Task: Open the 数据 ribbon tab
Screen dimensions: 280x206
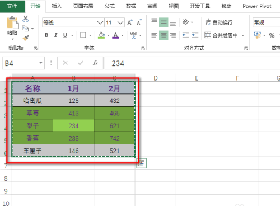Action: click(x=131, y=6)
